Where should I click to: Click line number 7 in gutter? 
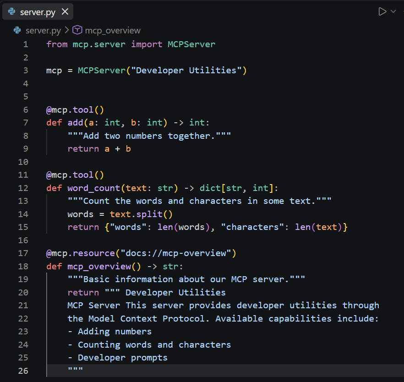point(26,123)
